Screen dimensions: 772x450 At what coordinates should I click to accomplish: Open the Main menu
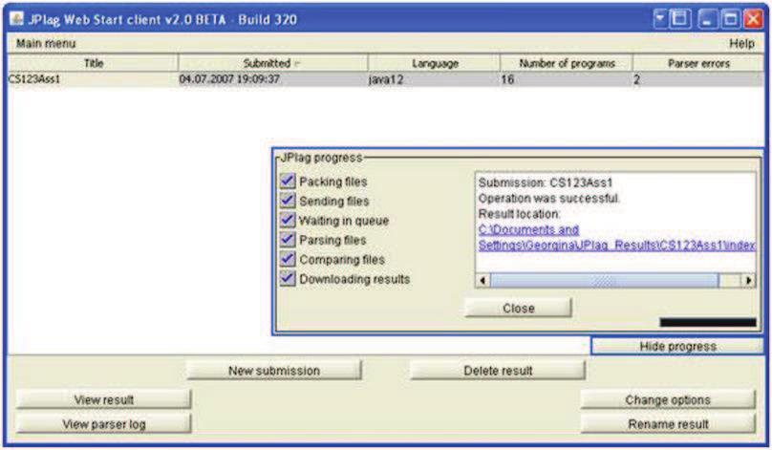pos(46,43)
